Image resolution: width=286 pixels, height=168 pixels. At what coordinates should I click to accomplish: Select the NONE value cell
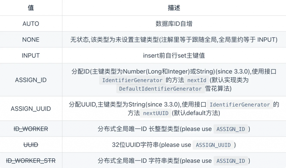click(x=31, y=39)
